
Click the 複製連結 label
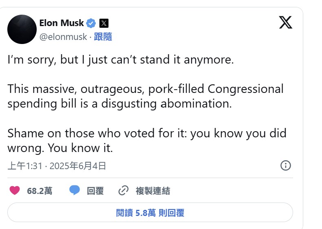(153, 191)
